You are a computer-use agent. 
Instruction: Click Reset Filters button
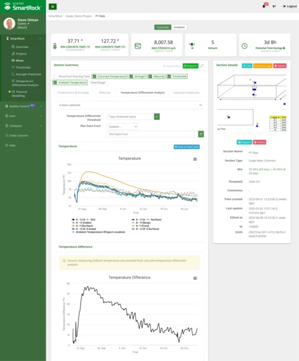(172, 66)
